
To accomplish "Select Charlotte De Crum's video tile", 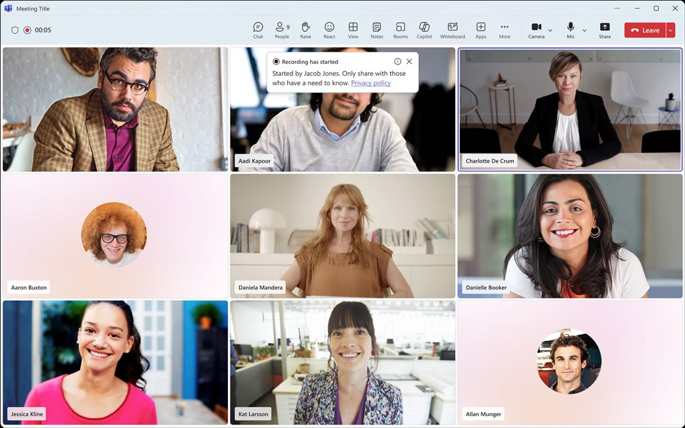I will [570, 109].
